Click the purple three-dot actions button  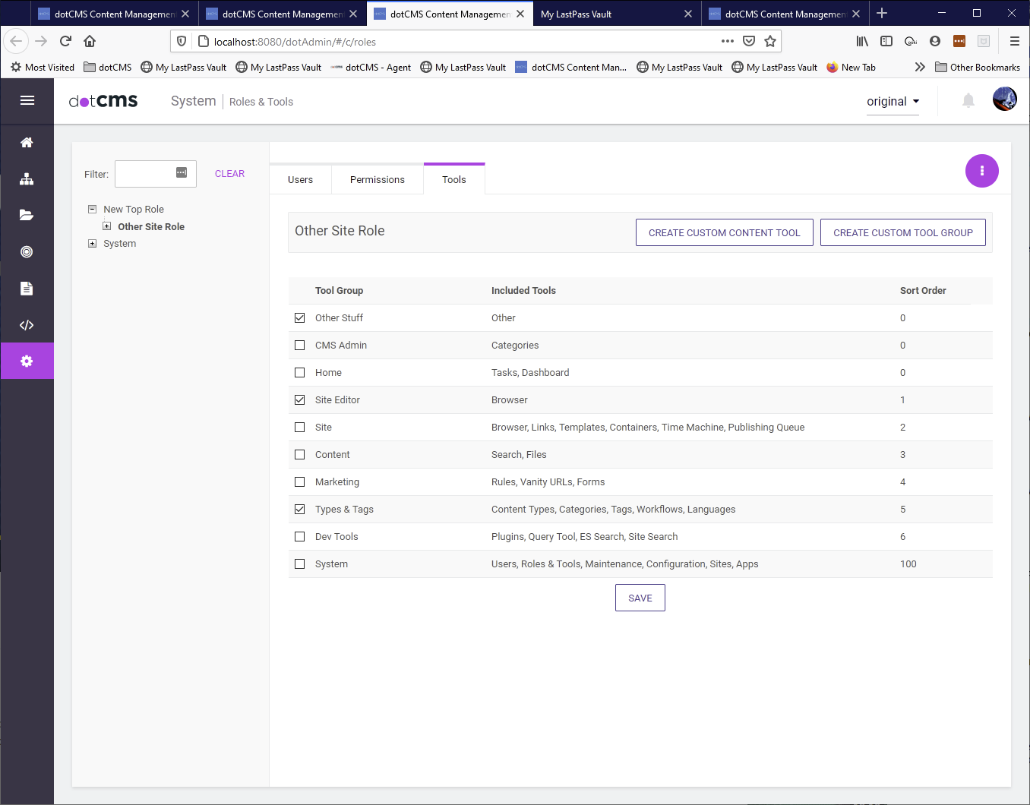tap(981, 171)
